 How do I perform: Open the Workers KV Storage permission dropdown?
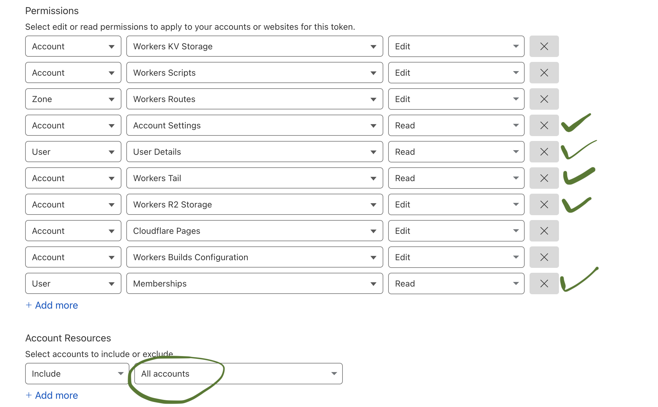point(254,46)
